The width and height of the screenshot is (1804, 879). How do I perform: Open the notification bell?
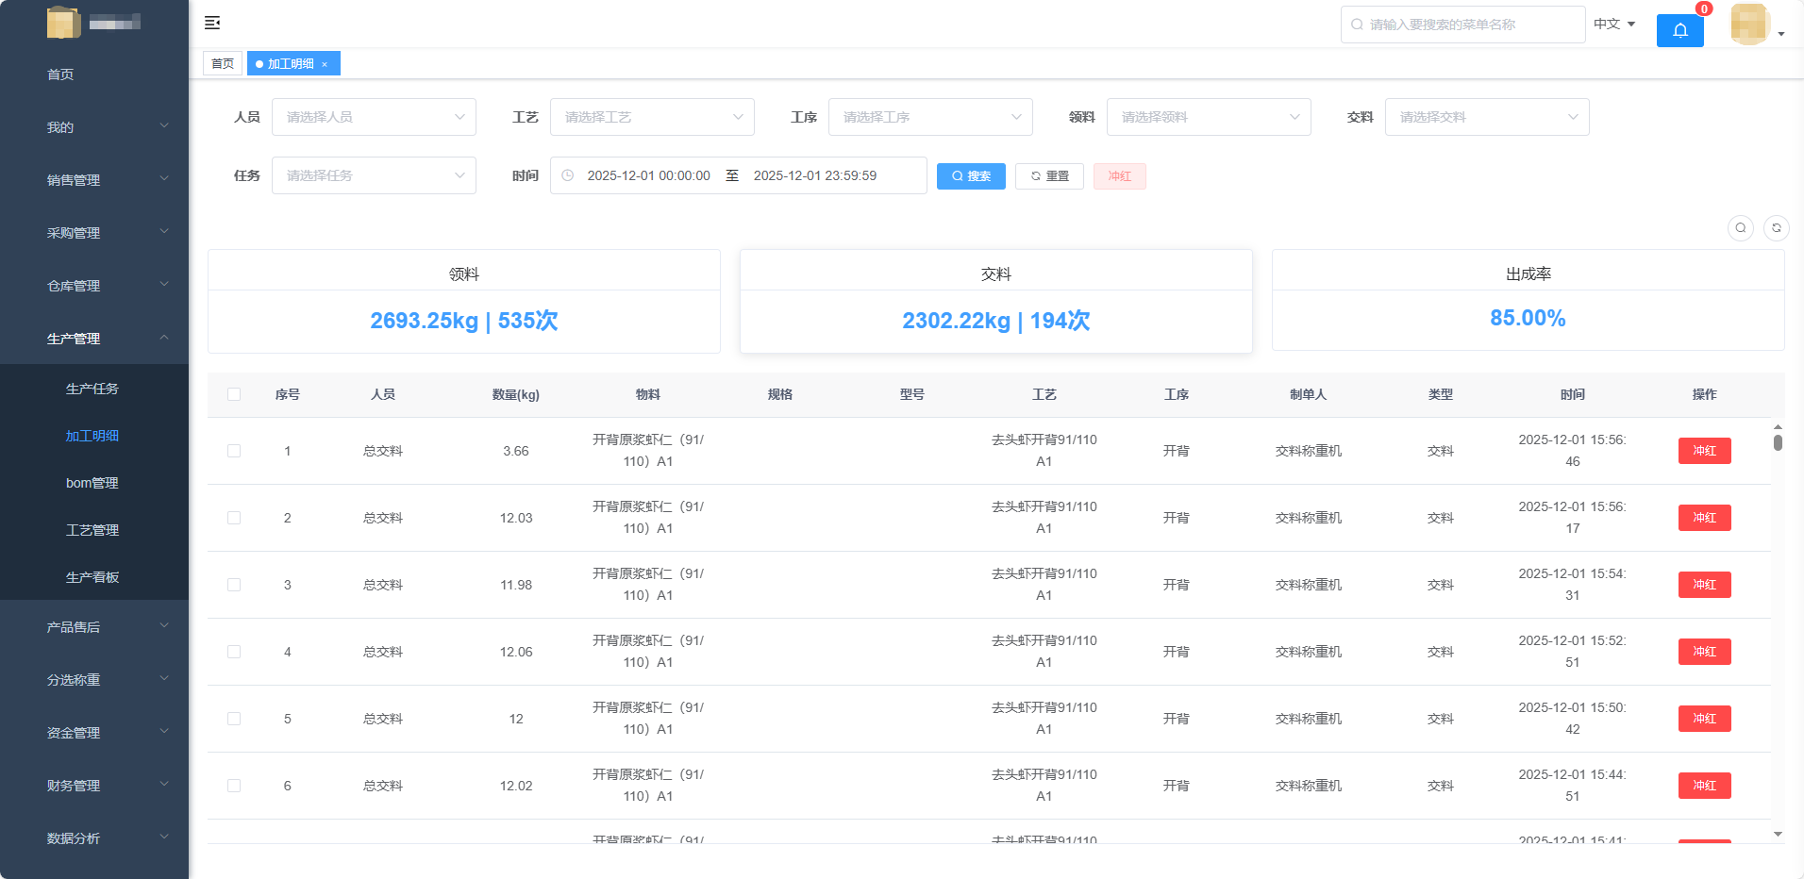click(x=1679, y=30)
